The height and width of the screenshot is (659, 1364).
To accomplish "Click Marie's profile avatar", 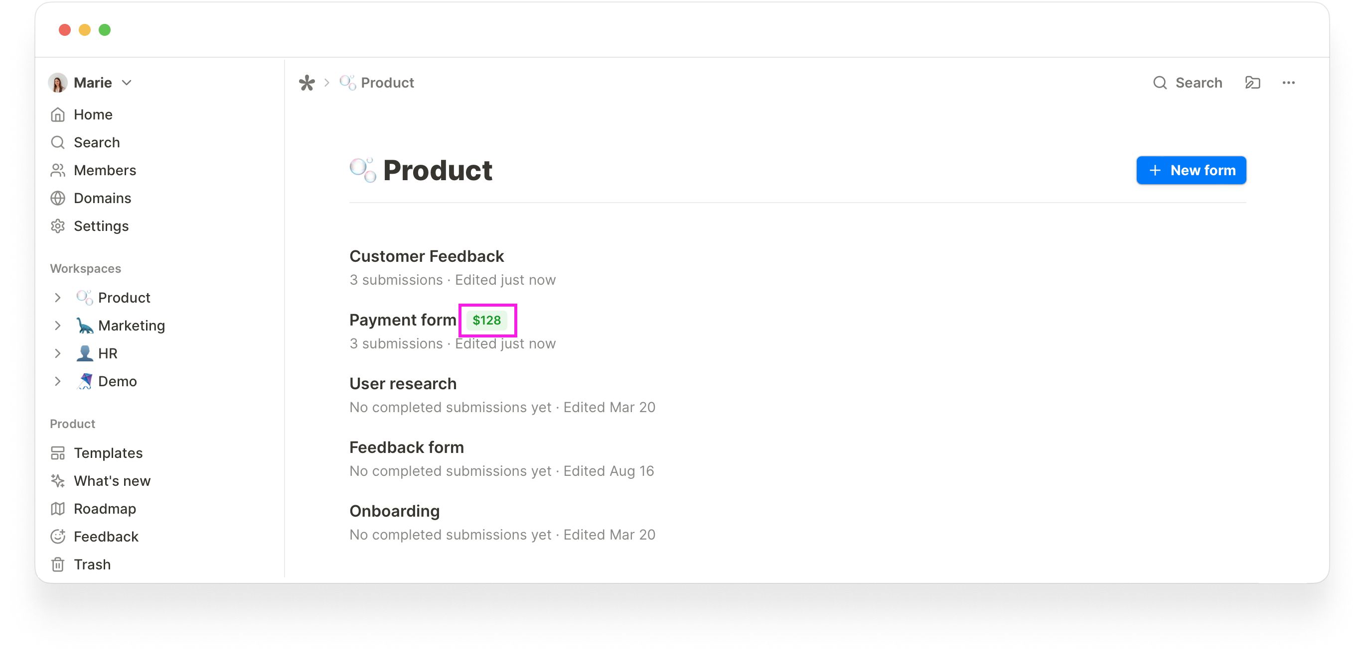I will pos(58,83).
